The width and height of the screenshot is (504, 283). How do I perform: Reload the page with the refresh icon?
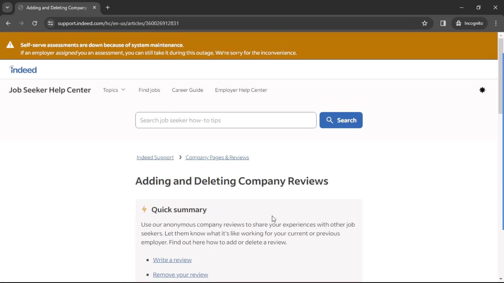[35, 23]
